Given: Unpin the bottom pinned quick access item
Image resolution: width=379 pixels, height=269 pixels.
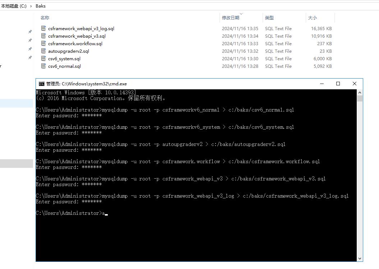Looking at the screenshot, I should [30, 57].
